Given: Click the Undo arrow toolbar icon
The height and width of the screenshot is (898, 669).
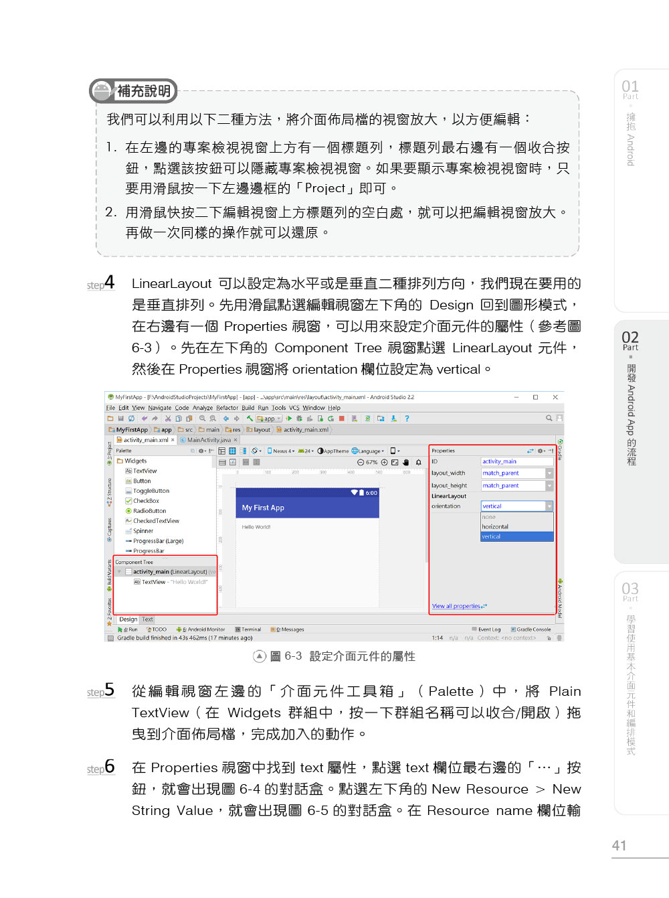Looking at the screenshot, I should [x=145, y=419].
